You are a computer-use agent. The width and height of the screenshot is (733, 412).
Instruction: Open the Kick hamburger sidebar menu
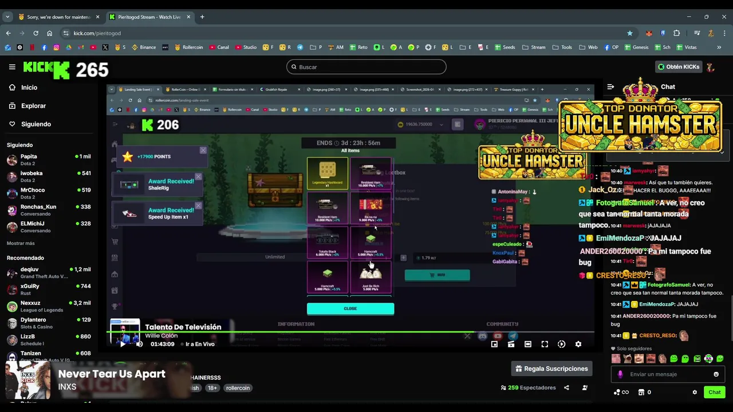tap(12, 67)
